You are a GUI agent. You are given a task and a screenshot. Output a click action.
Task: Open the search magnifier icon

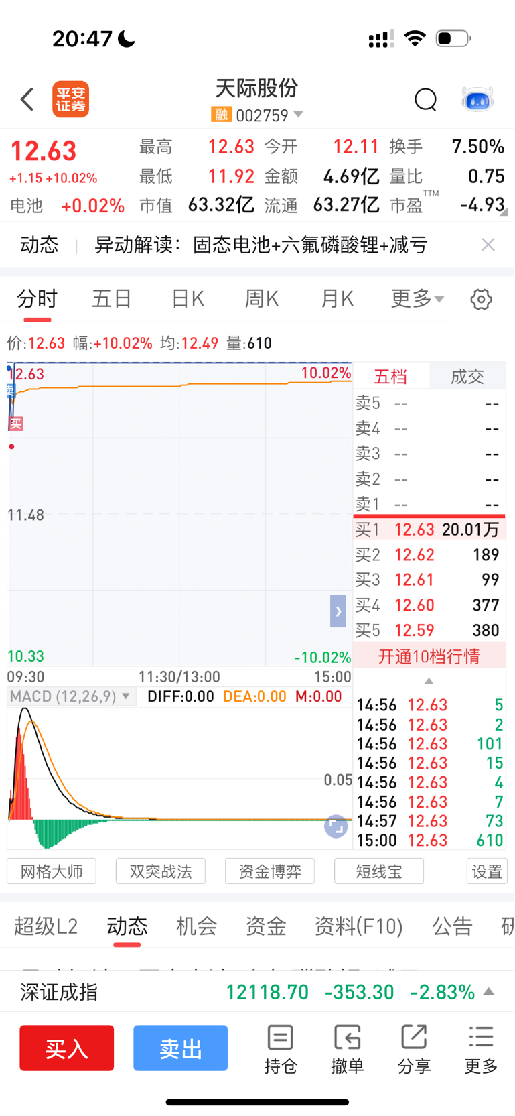[425, 100]
